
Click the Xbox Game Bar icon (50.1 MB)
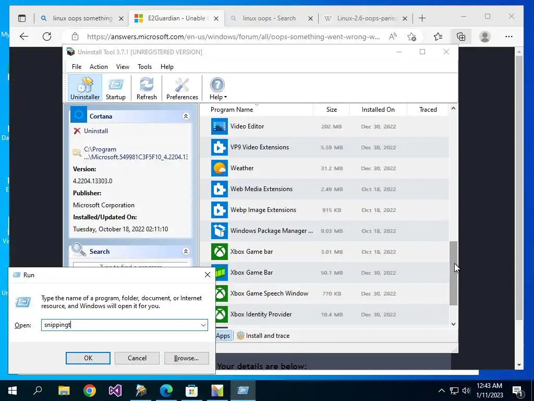[x=221, y=273]
